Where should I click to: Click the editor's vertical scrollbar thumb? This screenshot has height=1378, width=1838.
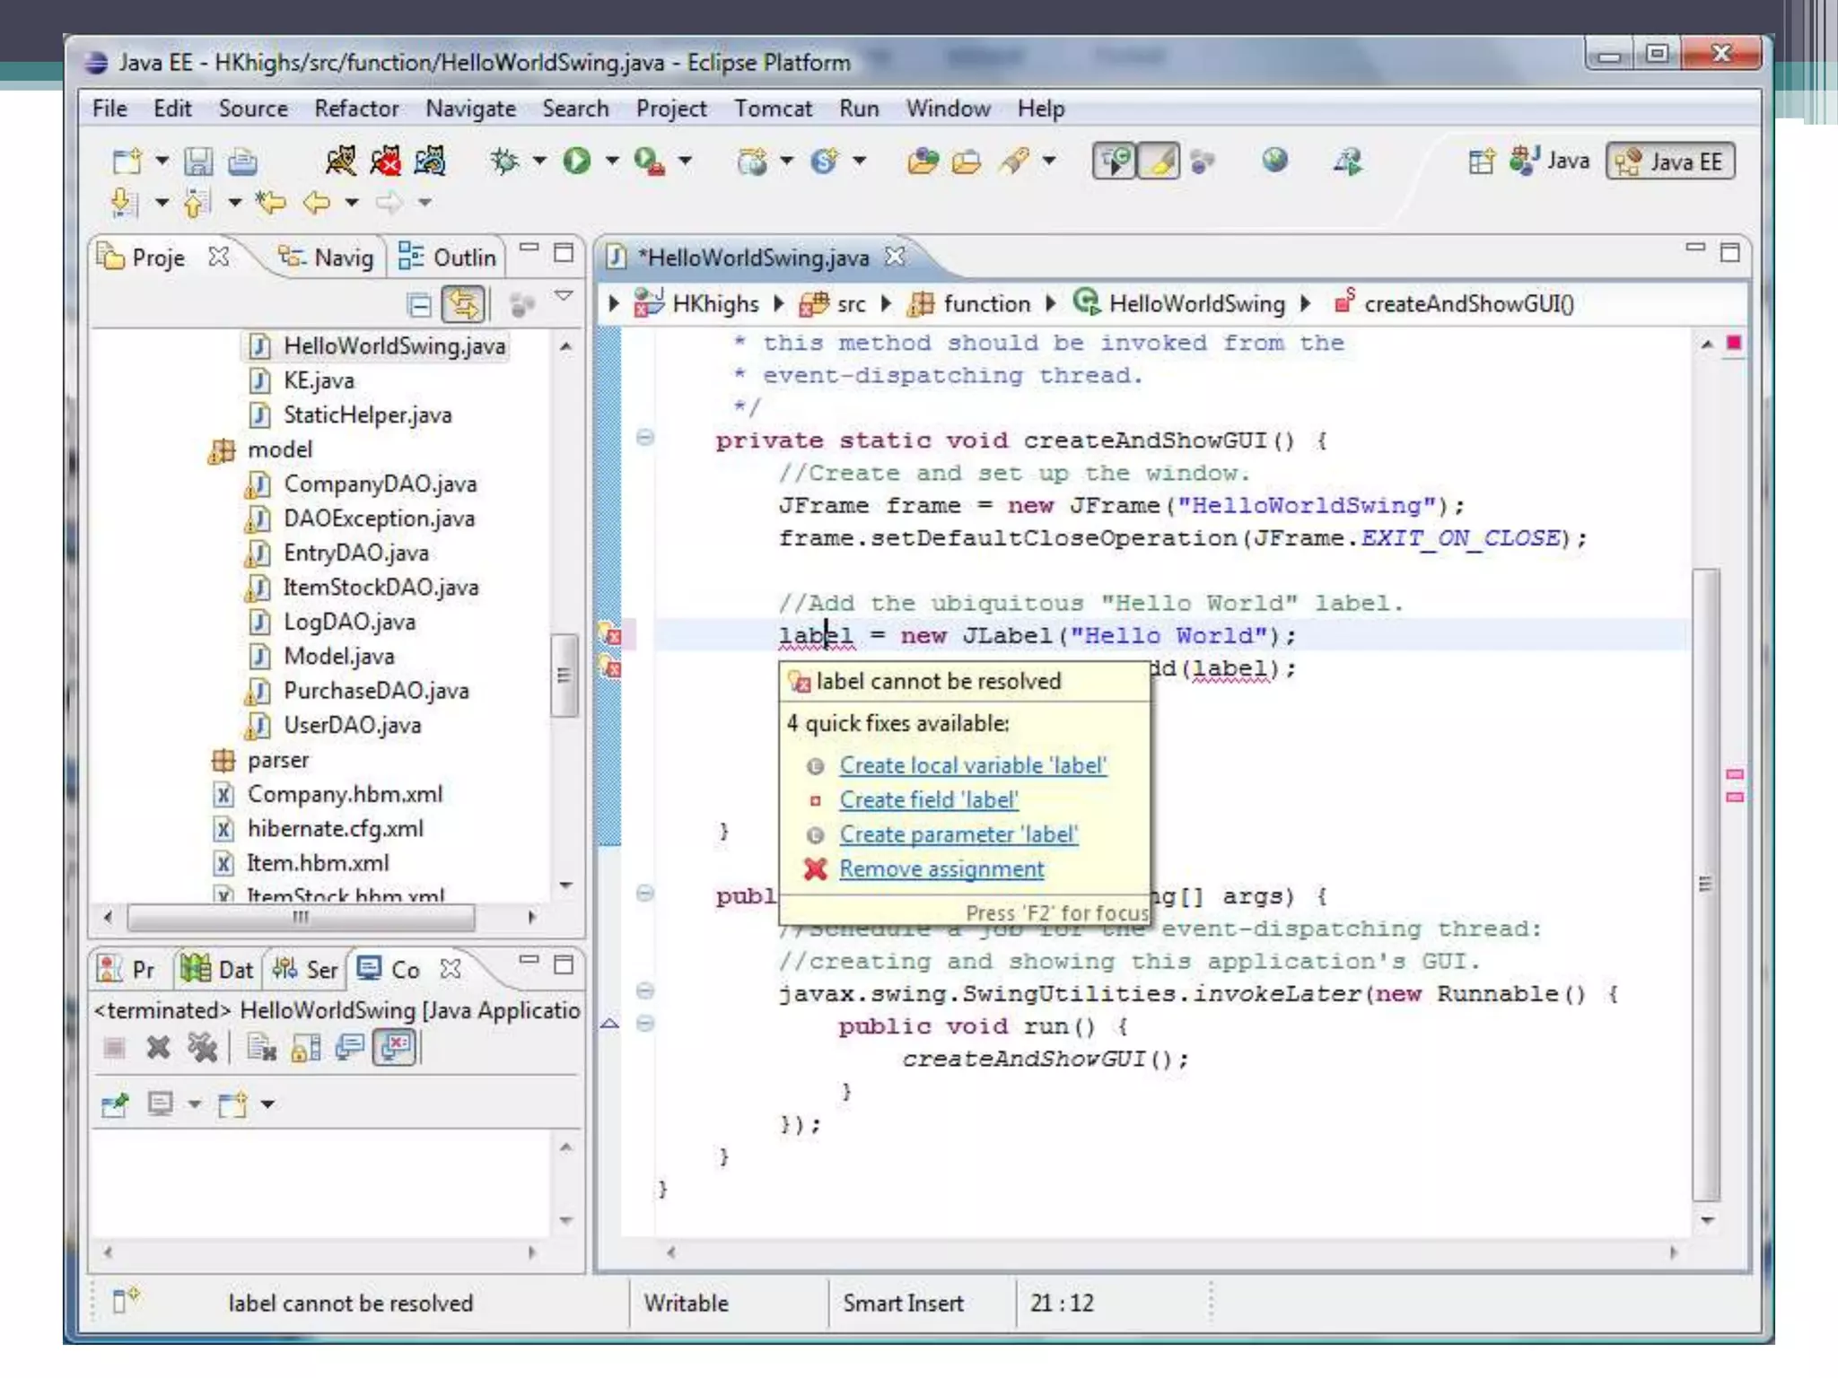[x=1706, y=884]
